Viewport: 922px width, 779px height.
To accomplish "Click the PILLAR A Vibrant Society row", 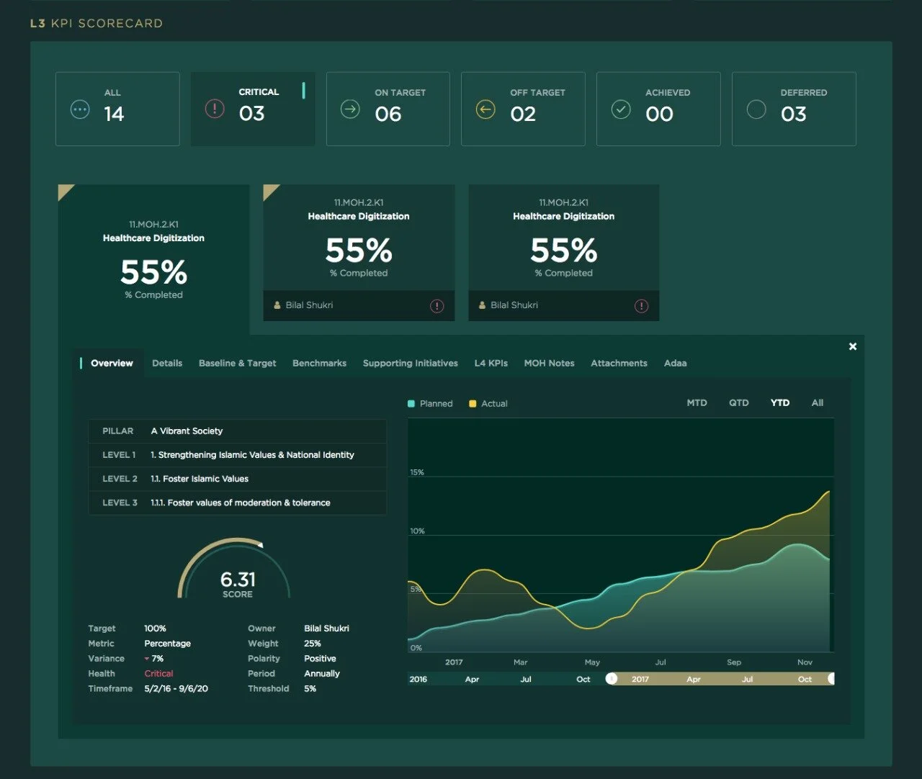I will click(x=237, y=431).
